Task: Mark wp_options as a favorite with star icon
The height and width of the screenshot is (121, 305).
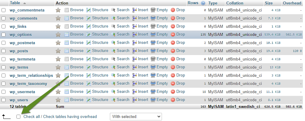Action: coord(58,34)
